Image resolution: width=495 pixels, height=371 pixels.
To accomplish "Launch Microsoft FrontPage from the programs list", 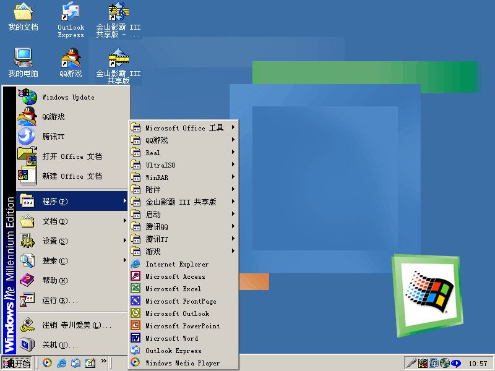I will 183,301.
